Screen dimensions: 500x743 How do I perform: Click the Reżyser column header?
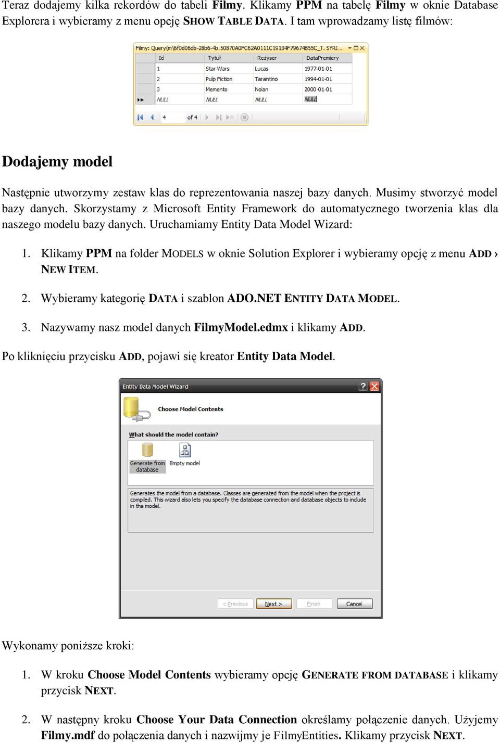(x=278, y=58)
